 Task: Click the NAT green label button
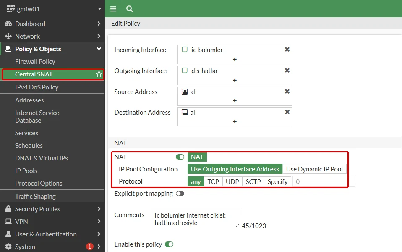(197, 157)
